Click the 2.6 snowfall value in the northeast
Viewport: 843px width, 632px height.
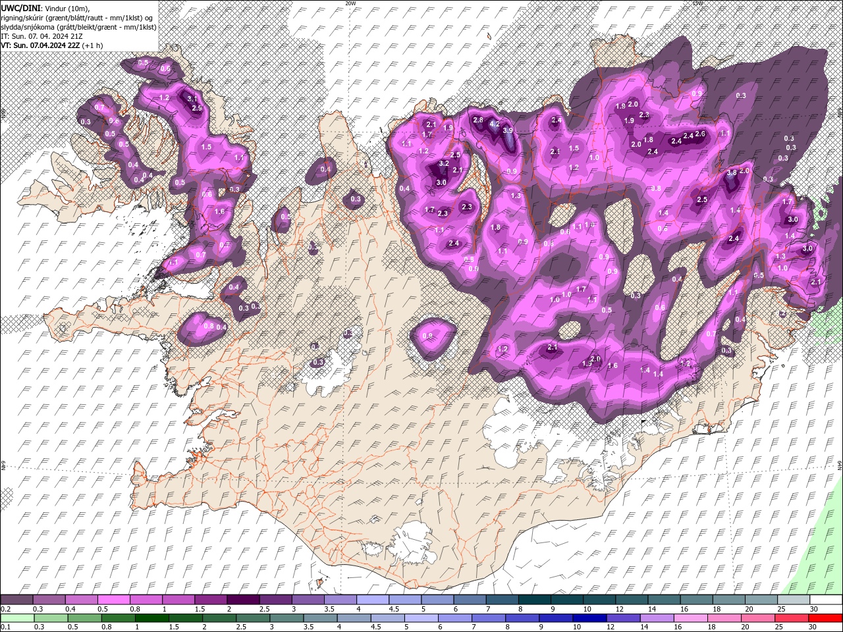tap(701, 134)
